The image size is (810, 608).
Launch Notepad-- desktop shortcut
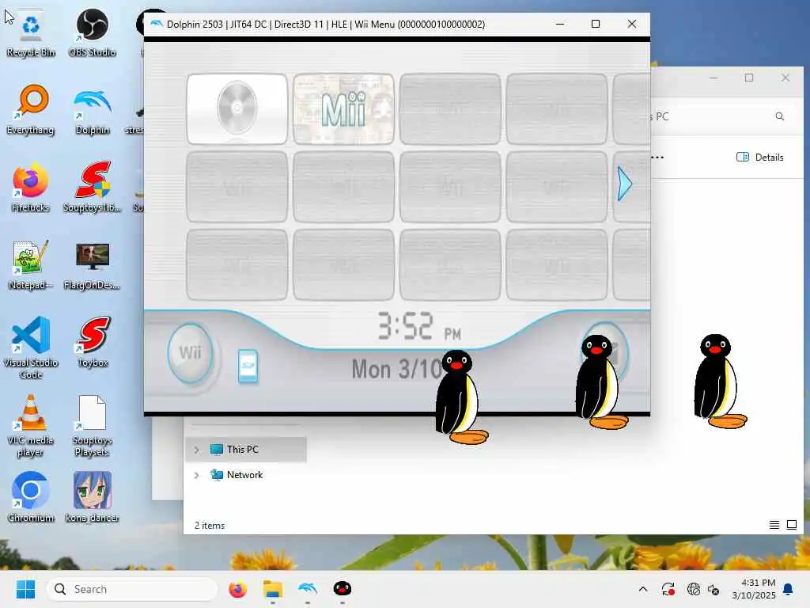coord(31,265)
